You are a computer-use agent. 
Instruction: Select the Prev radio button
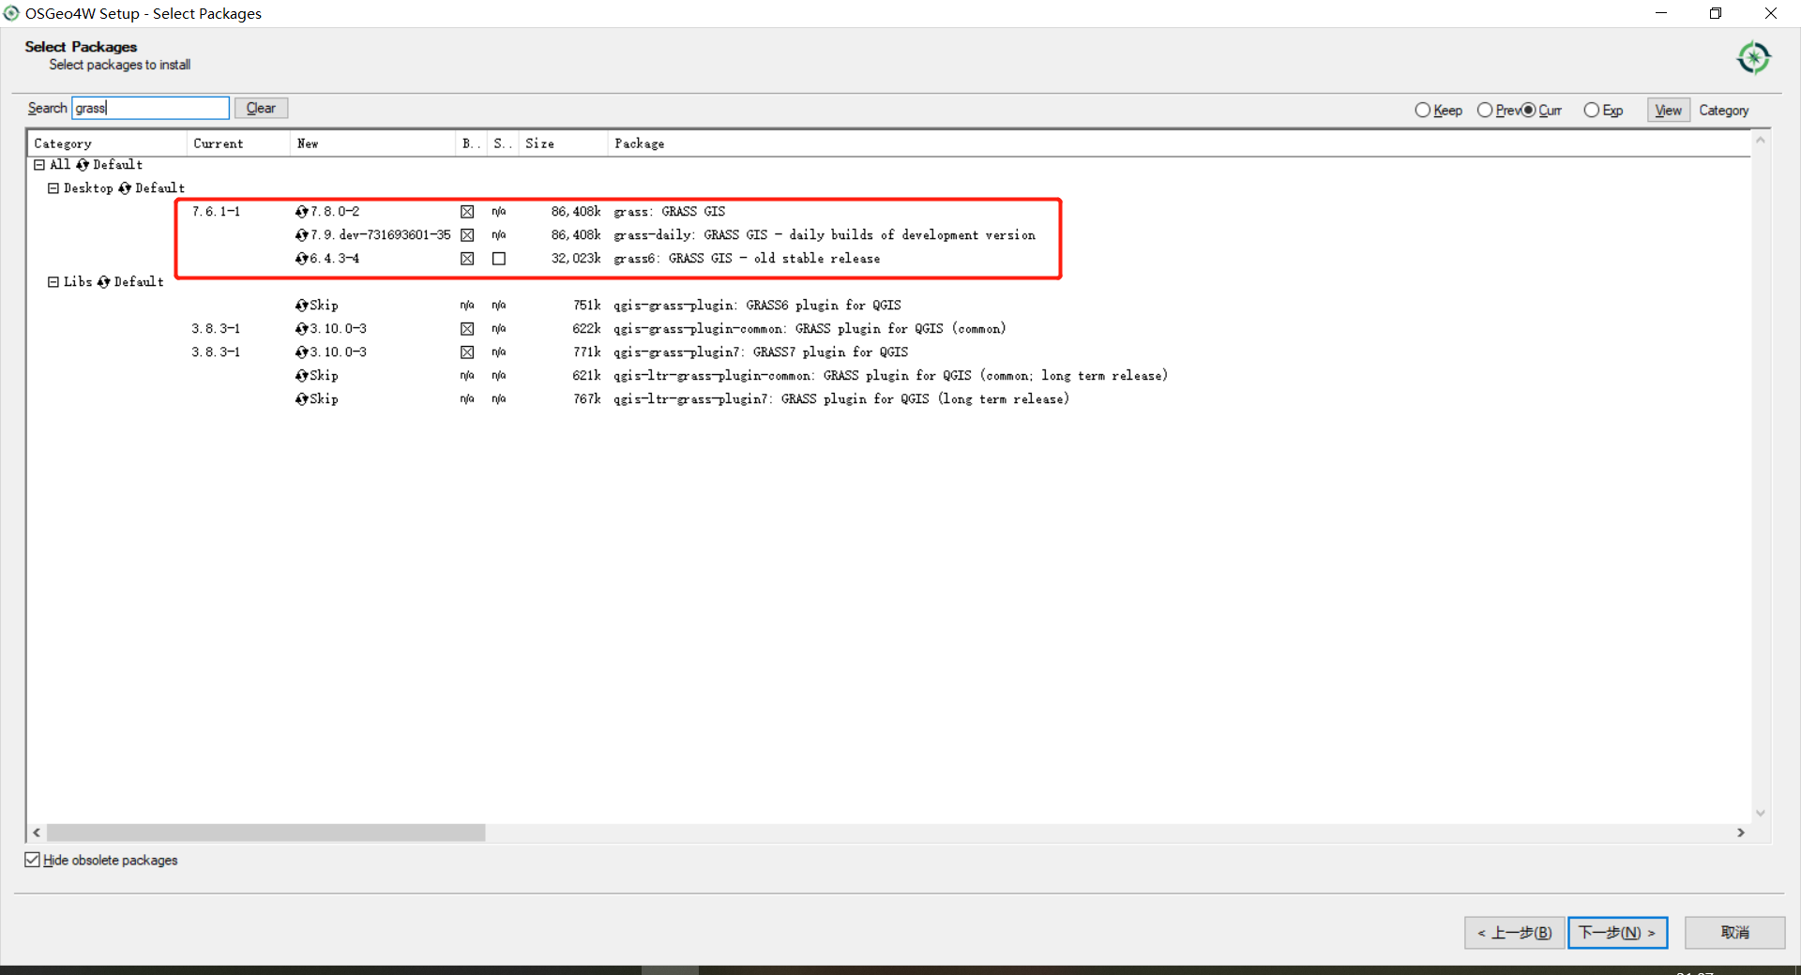(1485, 111)
